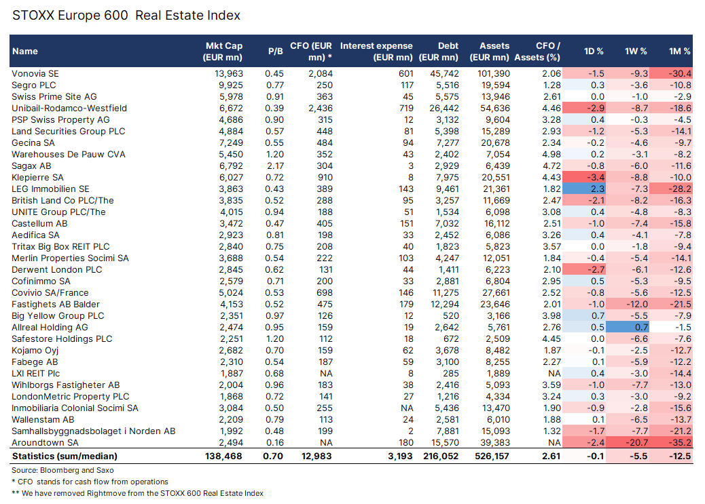Click the '1W %' column header

pyautogui.click(x=636, y=51)
